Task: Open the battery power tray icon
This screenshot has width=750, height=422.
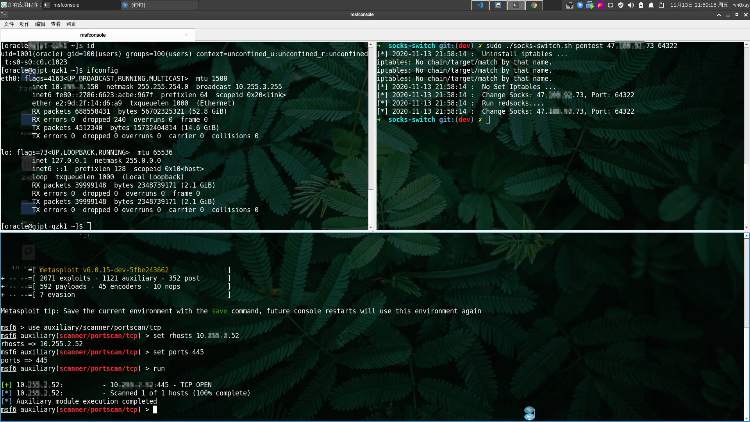Action: point(641,5)
